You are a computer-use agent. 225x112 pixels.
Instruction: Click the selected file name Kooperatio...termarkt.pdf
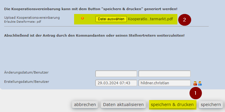click(150, 19)
